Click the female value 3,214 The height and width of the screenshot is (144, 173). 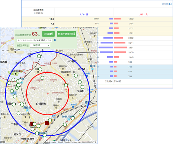point(131,43)
